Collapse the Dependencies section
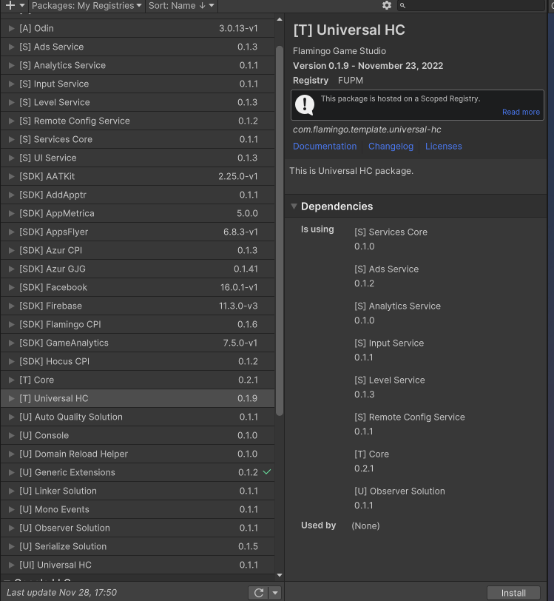 pyautogui.click(x=294, y=207)
